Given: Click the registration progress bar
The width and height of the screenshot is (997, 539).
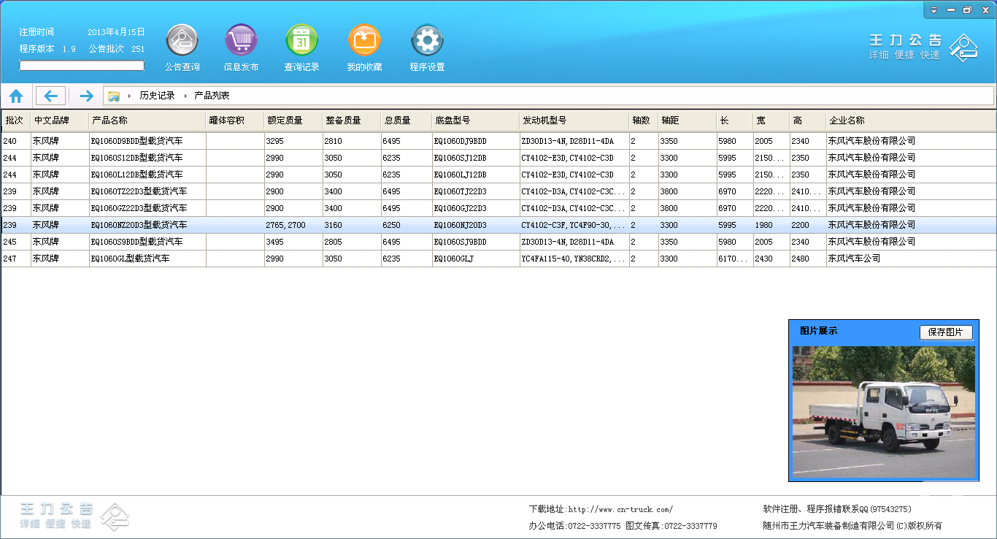Looking at the screenshot, I should tap(82, 66).
